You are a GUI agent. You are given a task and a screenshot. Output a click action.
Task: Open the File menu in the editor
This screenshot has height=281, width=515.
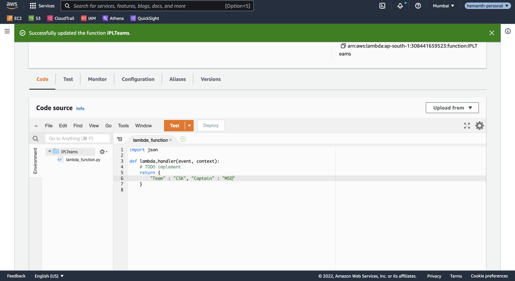49,125
